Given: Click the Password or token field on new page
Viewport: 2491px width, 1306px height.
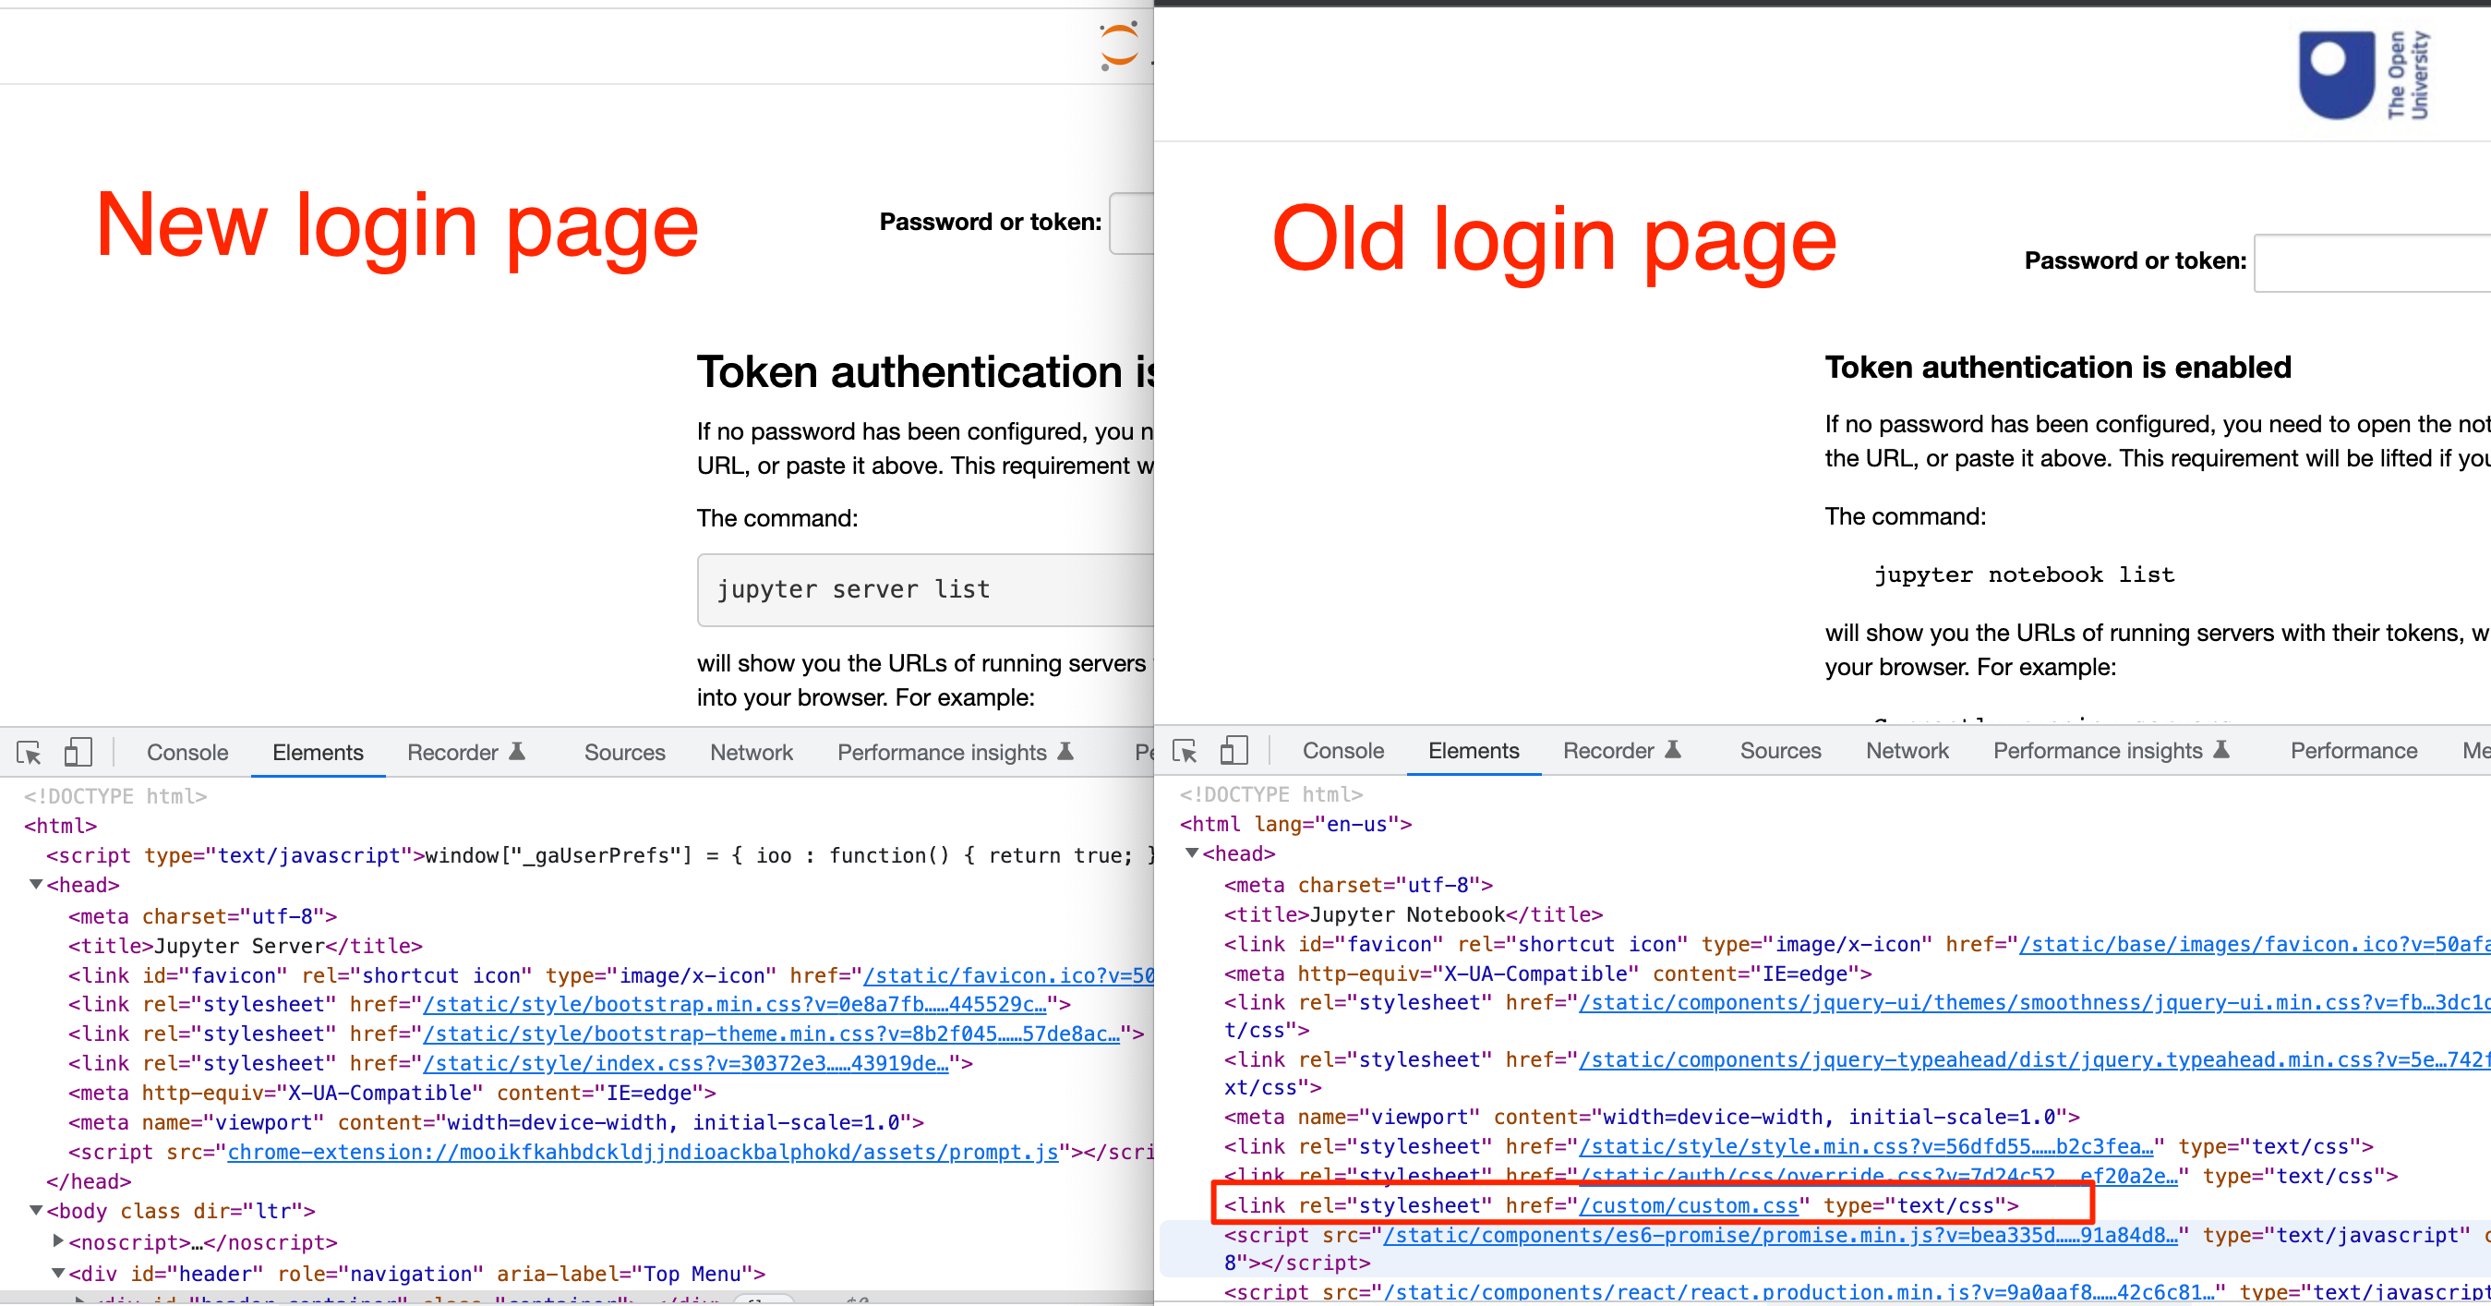Looking at the screenshot, I should 1131,223.
